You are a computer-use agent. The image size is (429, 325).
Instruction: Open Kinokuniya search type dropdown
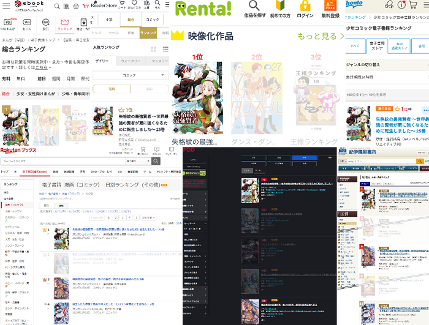point(343,161)
